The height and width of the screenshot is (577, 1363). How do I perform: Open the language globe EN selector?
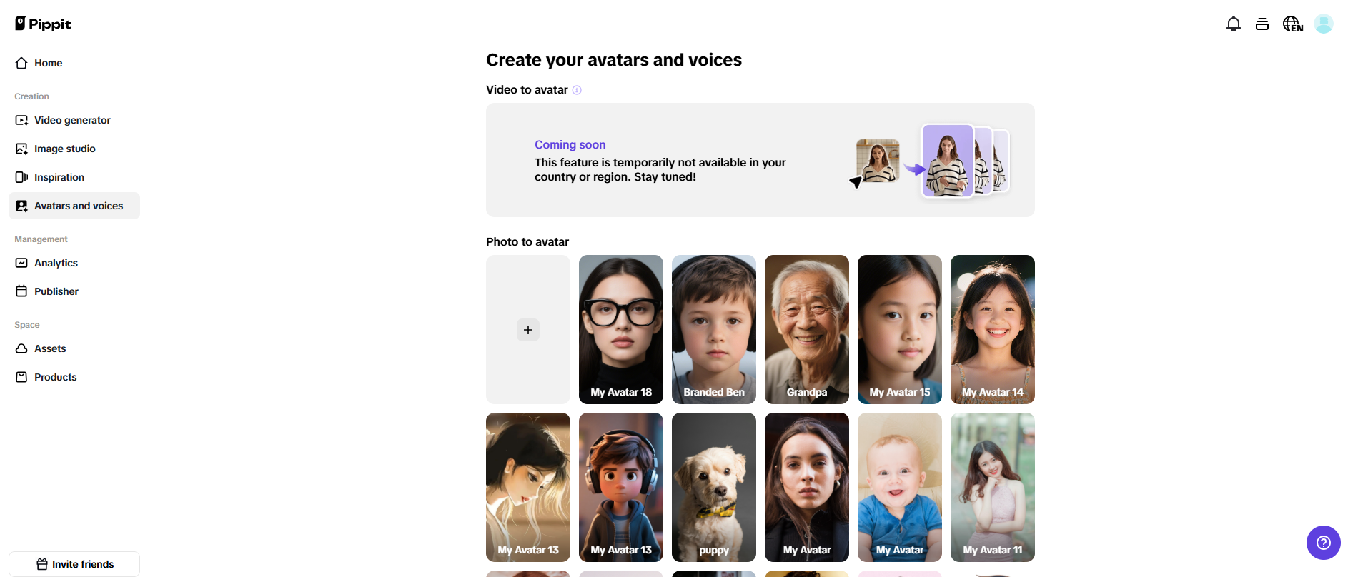click(1292, 24)
